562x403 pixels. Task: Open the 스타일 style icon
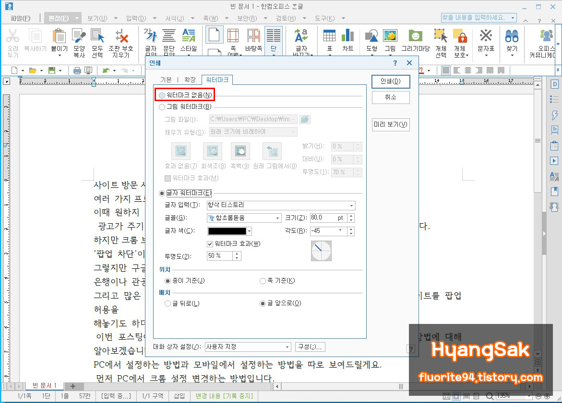click(189, 35)
